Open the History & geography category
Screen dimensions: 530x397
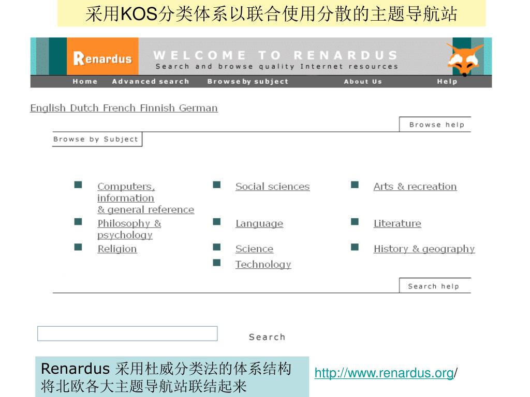pyautogui.click(x=424, y=249)
